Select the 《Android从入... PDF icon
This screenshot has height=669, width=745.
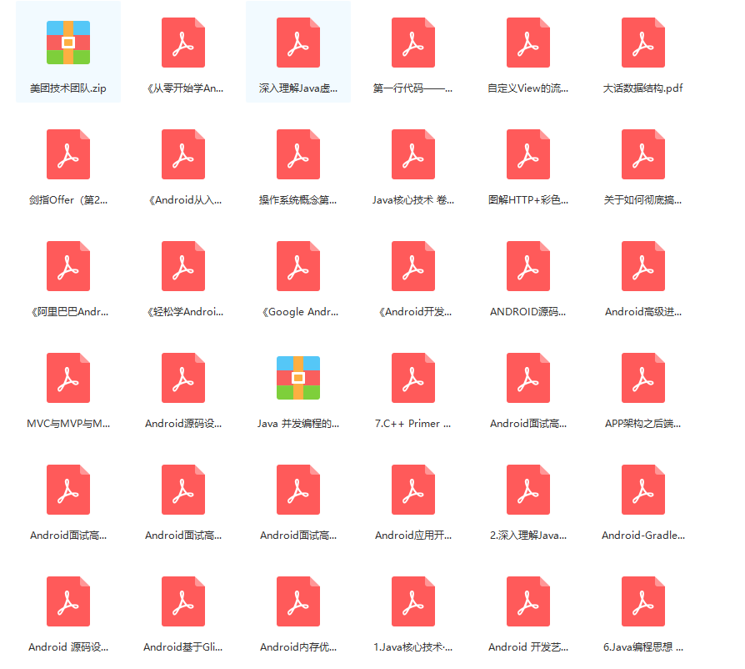pyautogui.click(x=183, y=154)
